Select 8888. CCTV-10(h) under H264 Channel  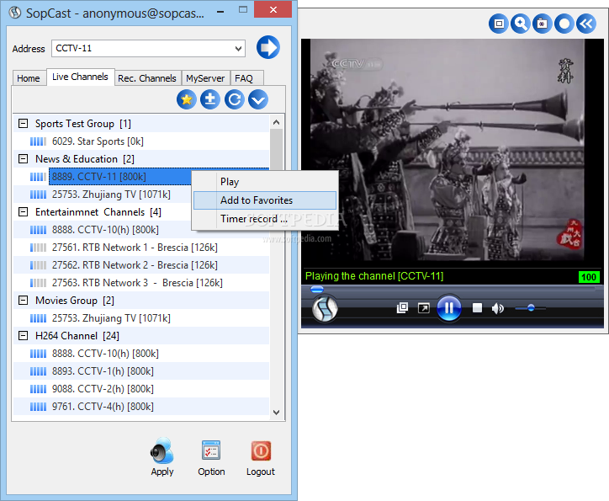105,354
